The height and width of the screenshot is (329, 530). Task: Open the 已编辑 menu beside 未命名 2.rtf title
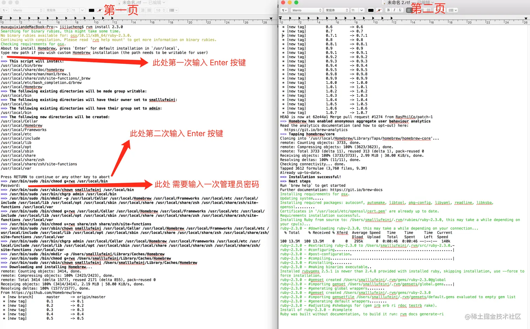423,2
